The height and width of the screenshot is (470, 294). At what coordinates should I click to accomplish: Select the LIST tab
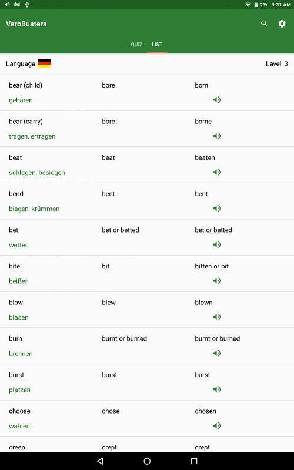click(x=157, y=45)
